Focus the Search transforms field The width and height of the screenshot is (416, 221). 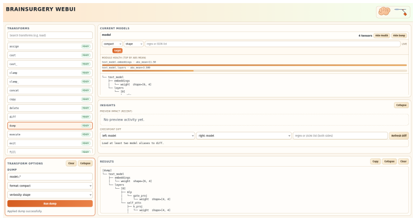coord(50,35)
